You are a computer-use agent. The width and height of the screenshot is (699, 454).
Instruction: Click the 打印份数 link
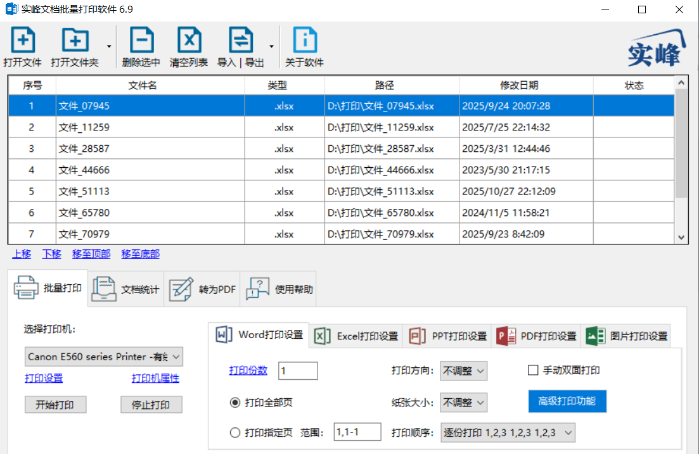(x=248, y=370)
